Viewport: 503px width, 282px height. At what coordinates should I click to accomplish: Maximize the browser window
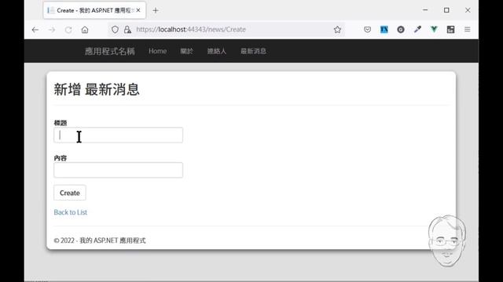click(446, 10)
